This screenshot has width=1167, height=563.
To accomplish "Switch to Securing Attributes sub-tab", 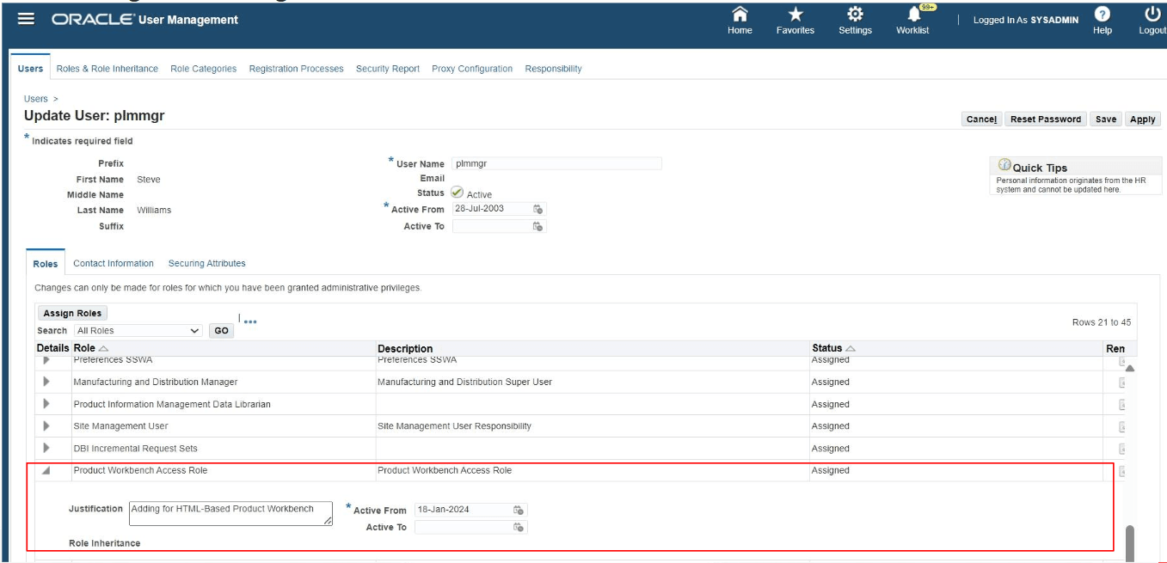I will pyautogui.click(x=206, y=264).
